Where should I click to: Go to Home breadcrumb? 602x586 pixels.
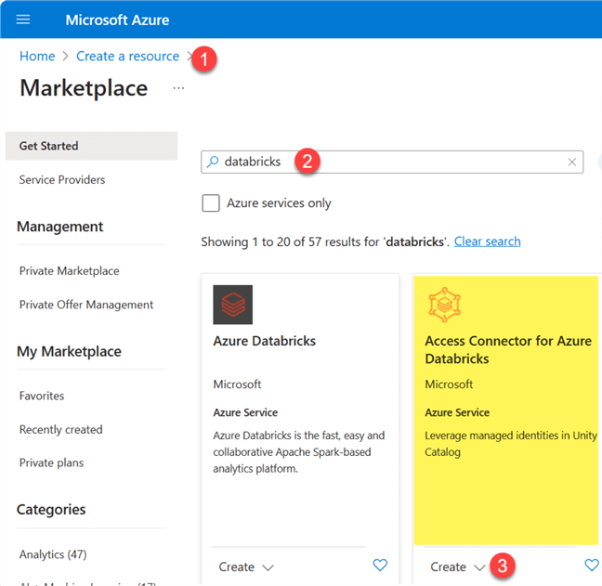click(x=37, y=56)
